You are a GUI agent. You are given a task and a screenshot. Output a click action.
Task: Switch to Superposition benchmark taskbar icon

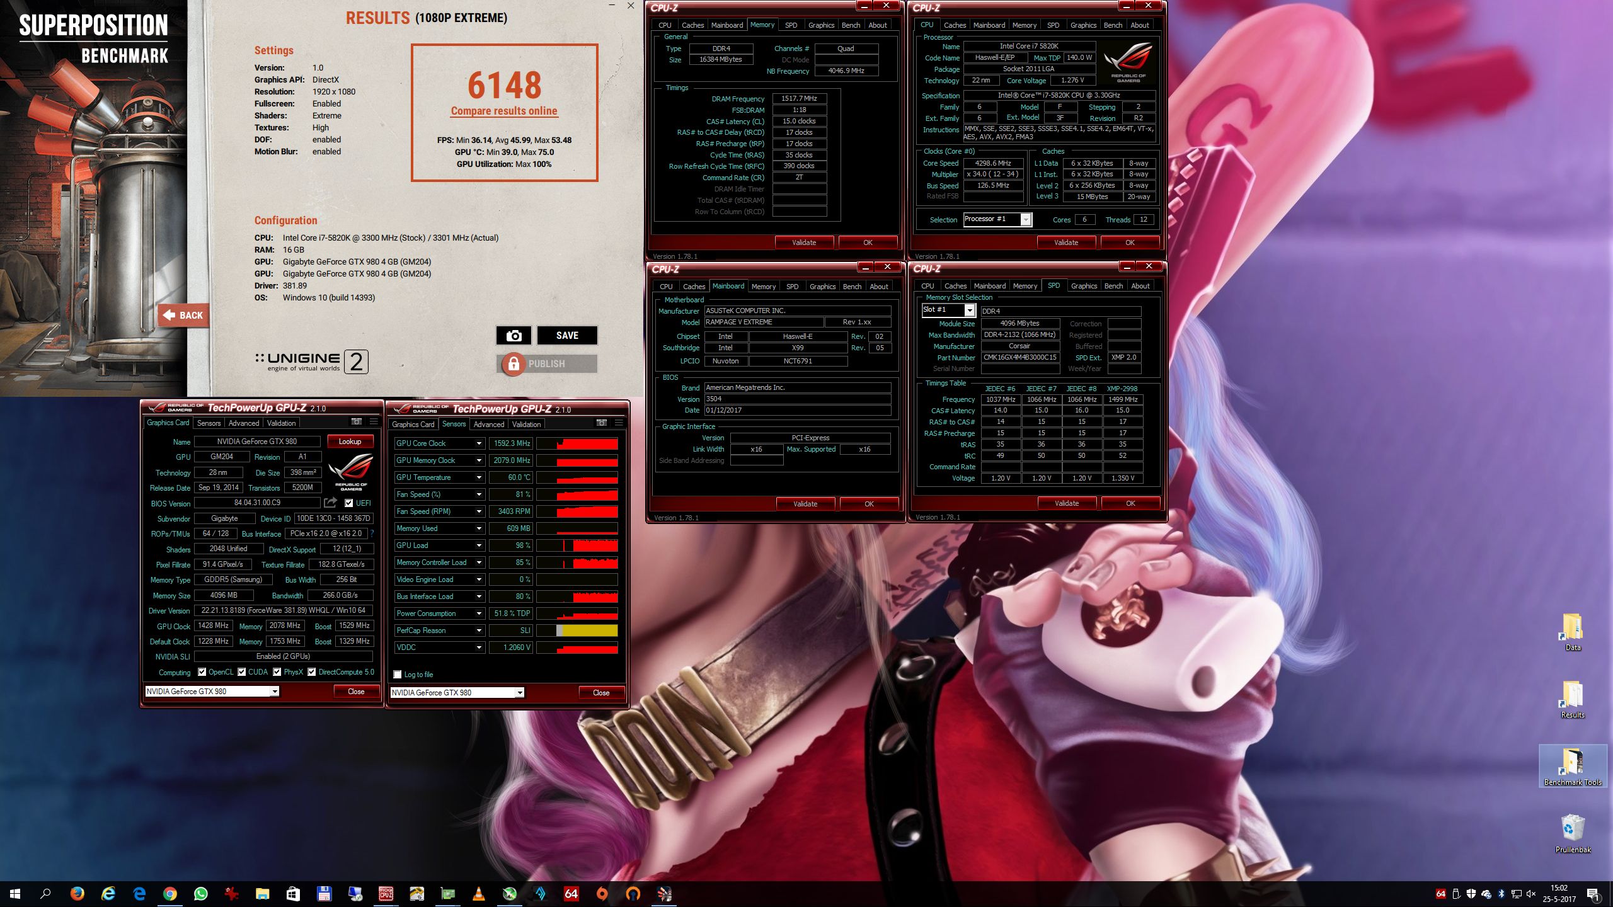[664, 894]
